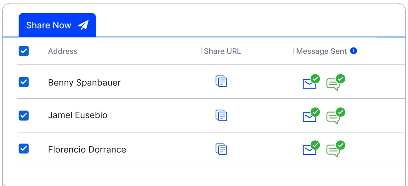Click email sent icon for Jamel Eusebio
The height and width of the screenshot is (186, 408).
click(x=311, y=115)
